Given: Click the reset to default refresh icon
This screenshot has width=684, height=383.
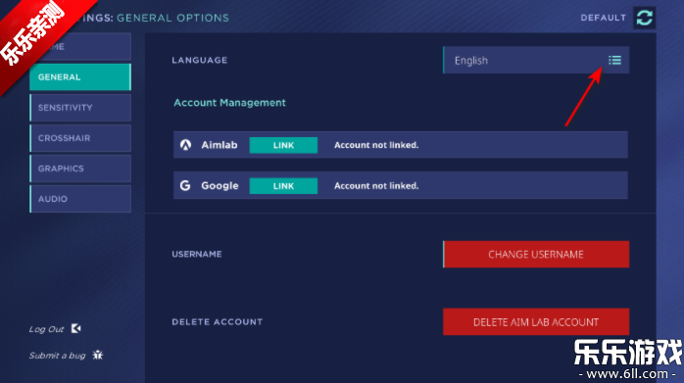Looking at the screenshot, I should pos(644,18).
